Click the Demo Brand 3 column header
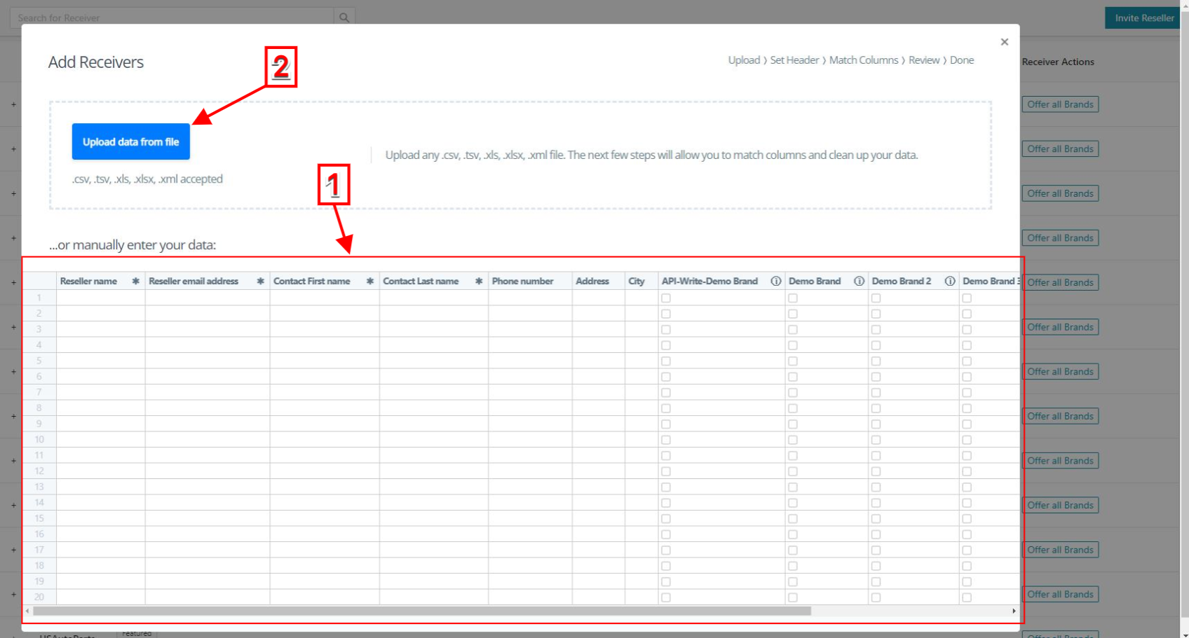 click(x=989, y=281)
